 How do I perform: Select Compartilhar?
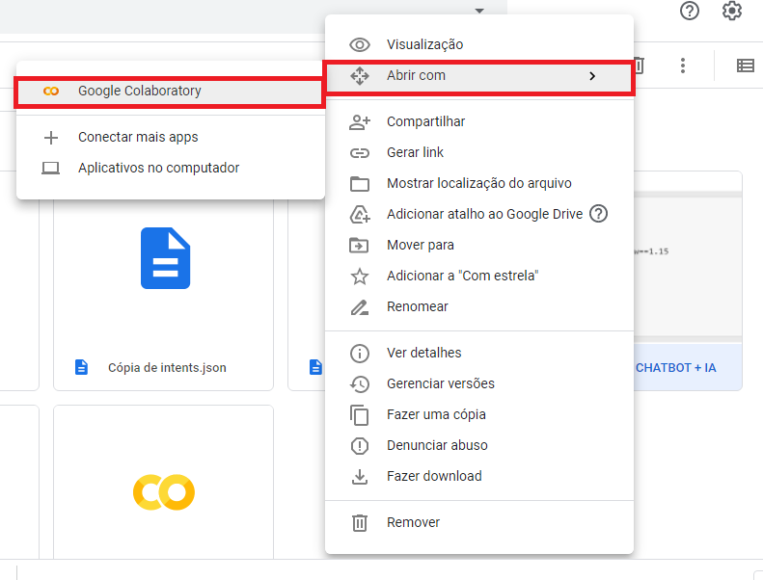[478, 121]
